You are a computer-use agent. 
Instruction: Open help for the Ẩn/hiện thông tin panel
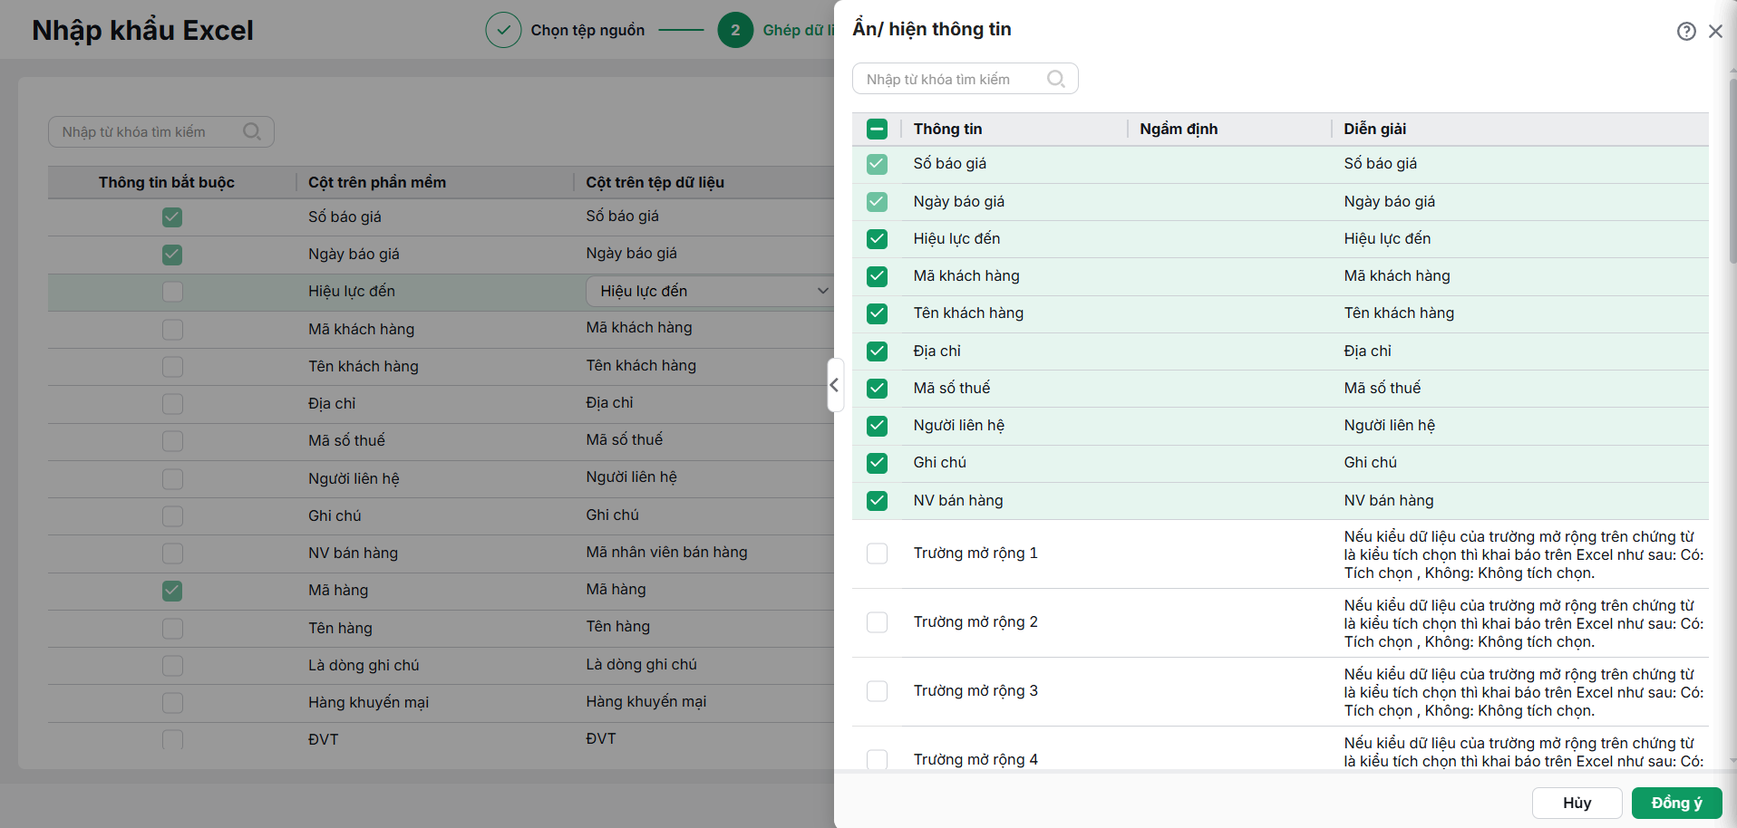click(x=1686, y=31)
